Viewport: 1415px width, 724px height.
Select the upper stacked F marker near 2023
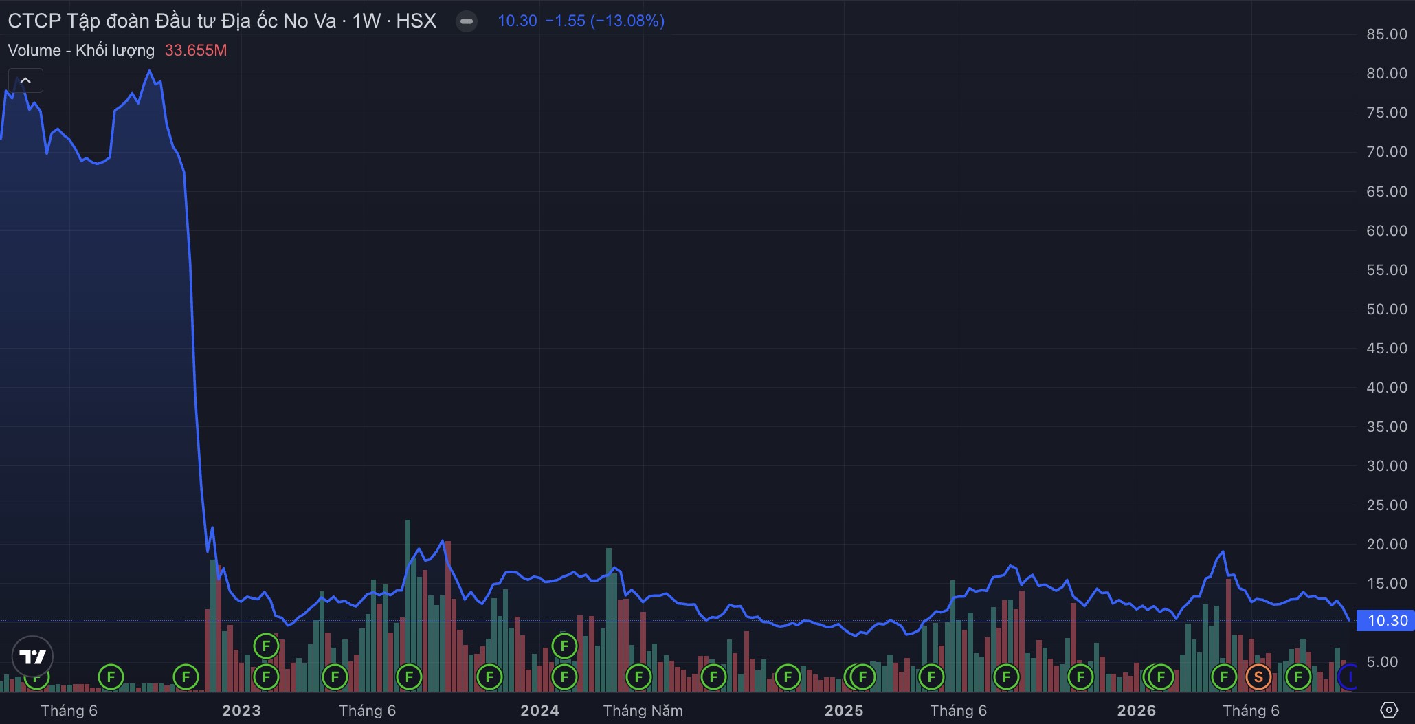tap(266, 646)
